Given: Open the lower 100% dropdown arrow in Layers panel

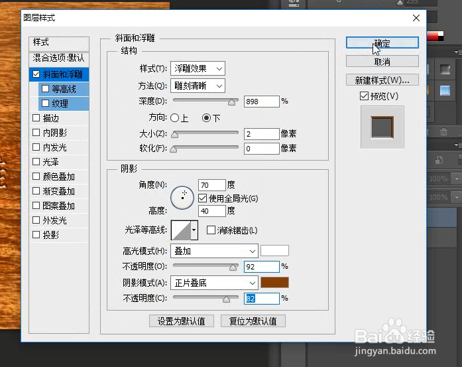Looking at the screenshot, I should pos(457,197).
